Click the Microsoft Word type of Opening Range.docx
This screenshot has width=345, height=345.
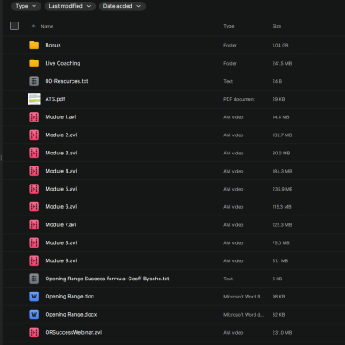[x=243, y=315]
